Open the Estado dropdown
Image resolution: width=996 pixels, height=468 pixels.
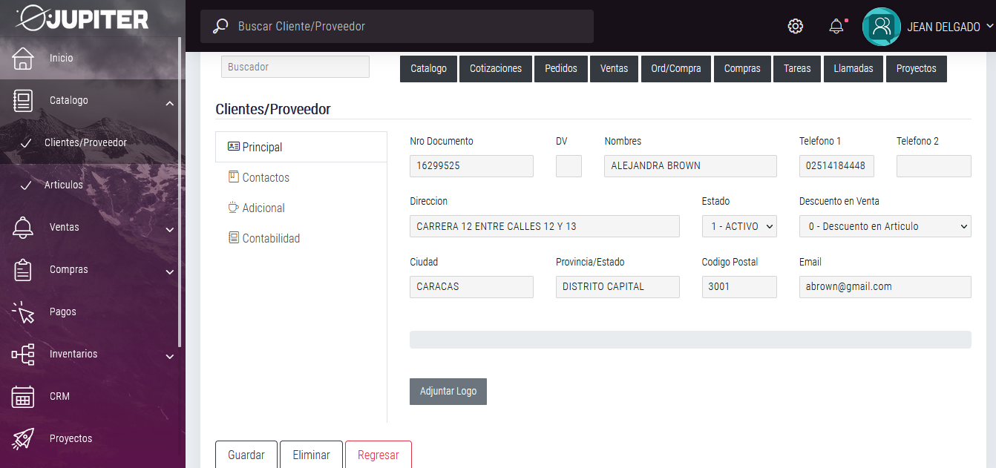tap(739, 226)
